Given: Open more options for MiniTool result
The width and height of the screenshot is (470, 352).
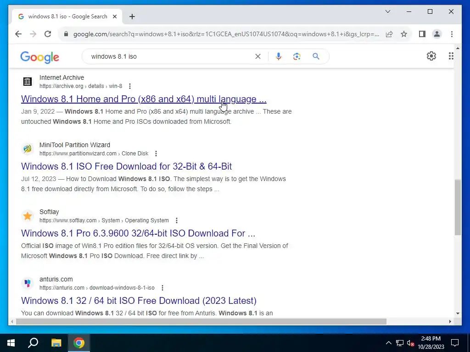Looking at the screenshot, I should coord(156,154).
